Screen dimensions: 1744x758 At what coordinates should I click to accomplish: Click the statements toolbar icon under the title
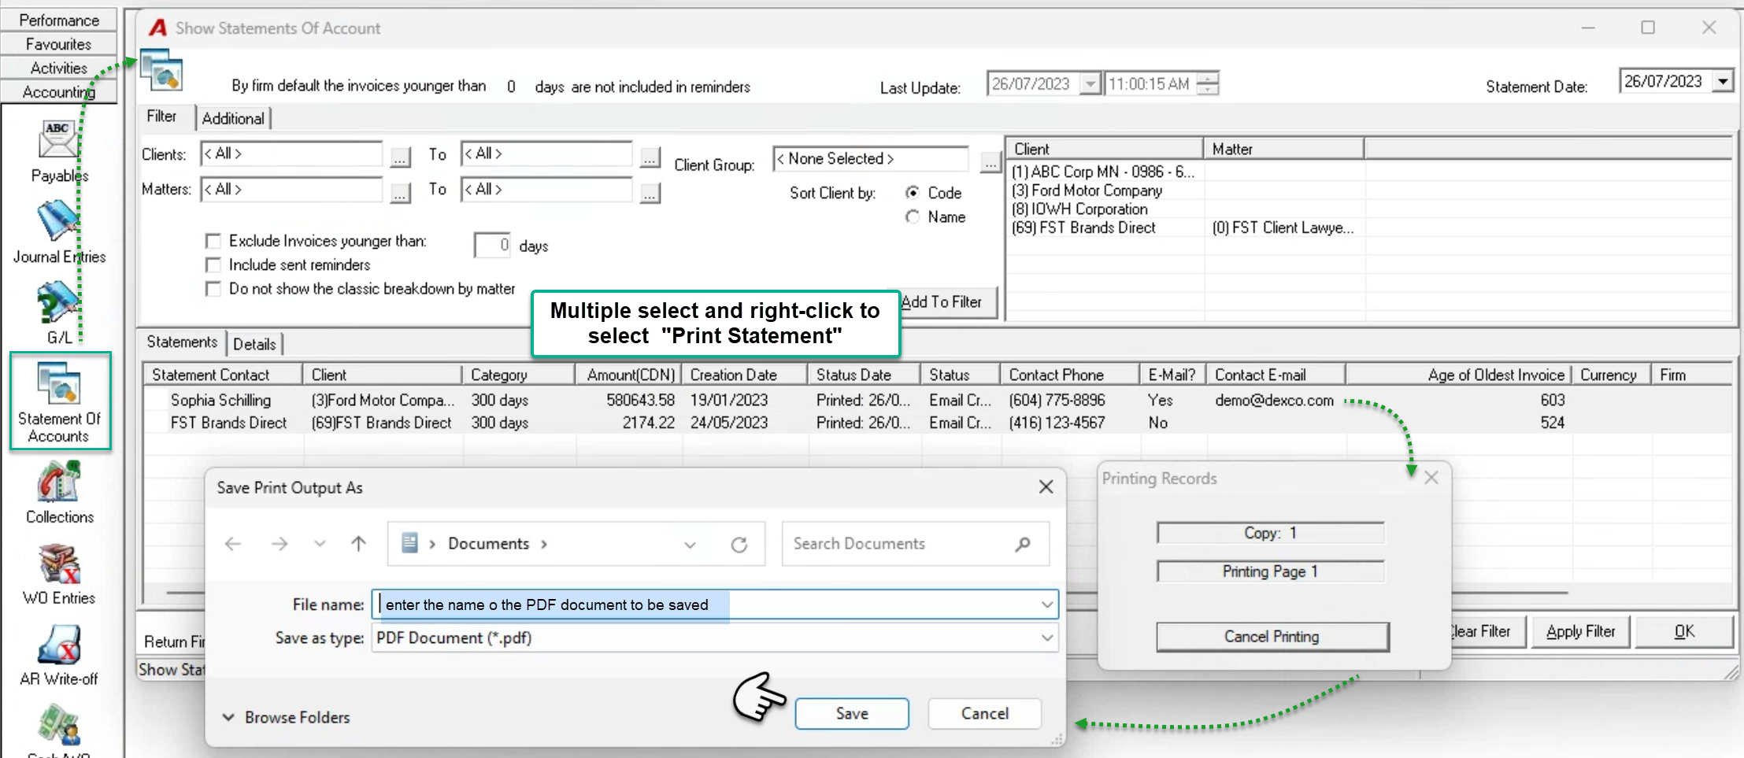(x=161, y=71)
